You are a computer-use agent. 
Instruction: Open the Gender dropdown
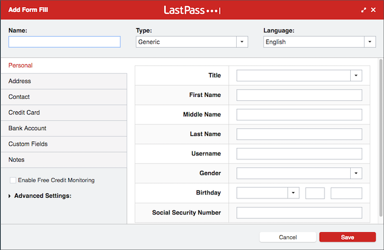299,173
